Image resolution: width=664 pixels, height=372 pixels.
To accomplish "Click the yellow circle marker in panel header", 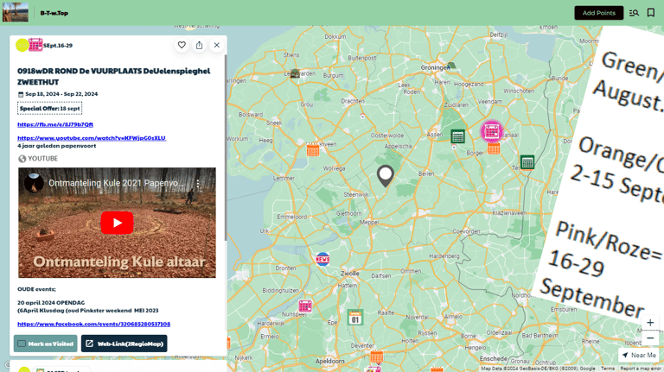I will point(22,45).
